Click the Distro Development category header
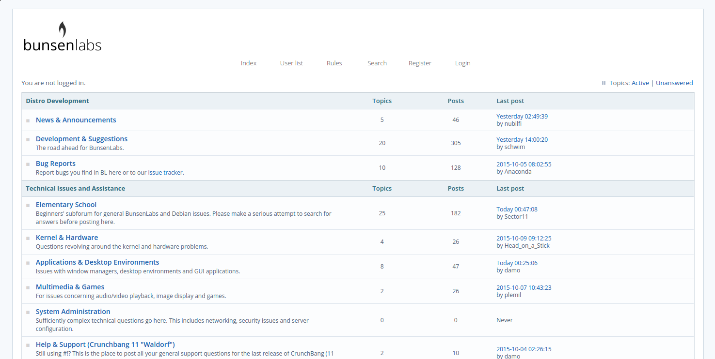Screen dimensions: 715x359 click(57, 101)
